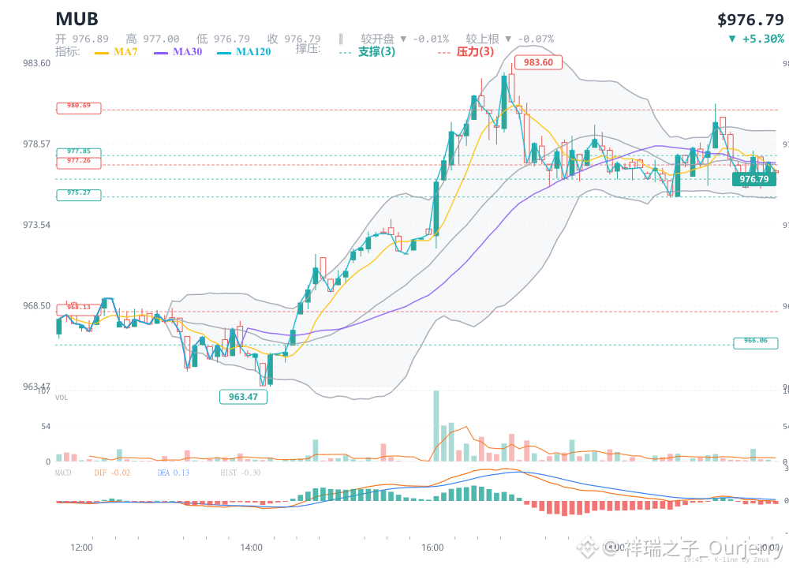Click the purple MA30 line swatch
The image size is (789, 568).
[161, 53]
